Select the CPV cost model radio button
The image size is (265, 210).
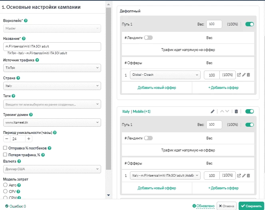click(x=5, y=191)
